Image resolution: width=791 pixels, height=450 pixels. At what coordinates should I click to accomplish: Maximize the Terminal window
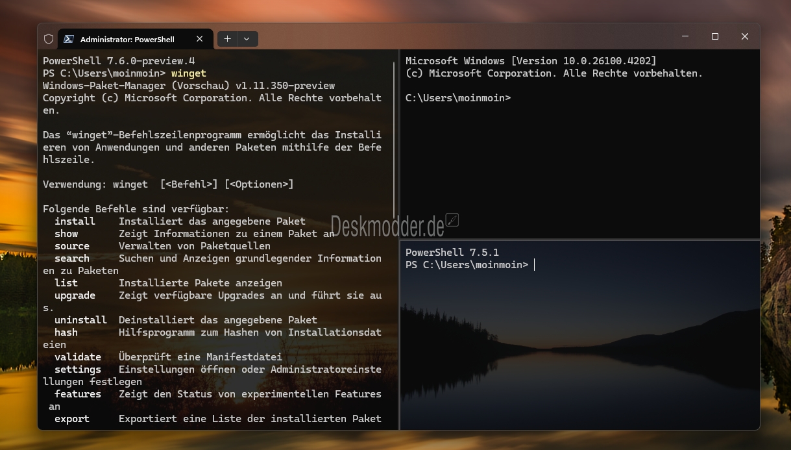click(715, 36)
